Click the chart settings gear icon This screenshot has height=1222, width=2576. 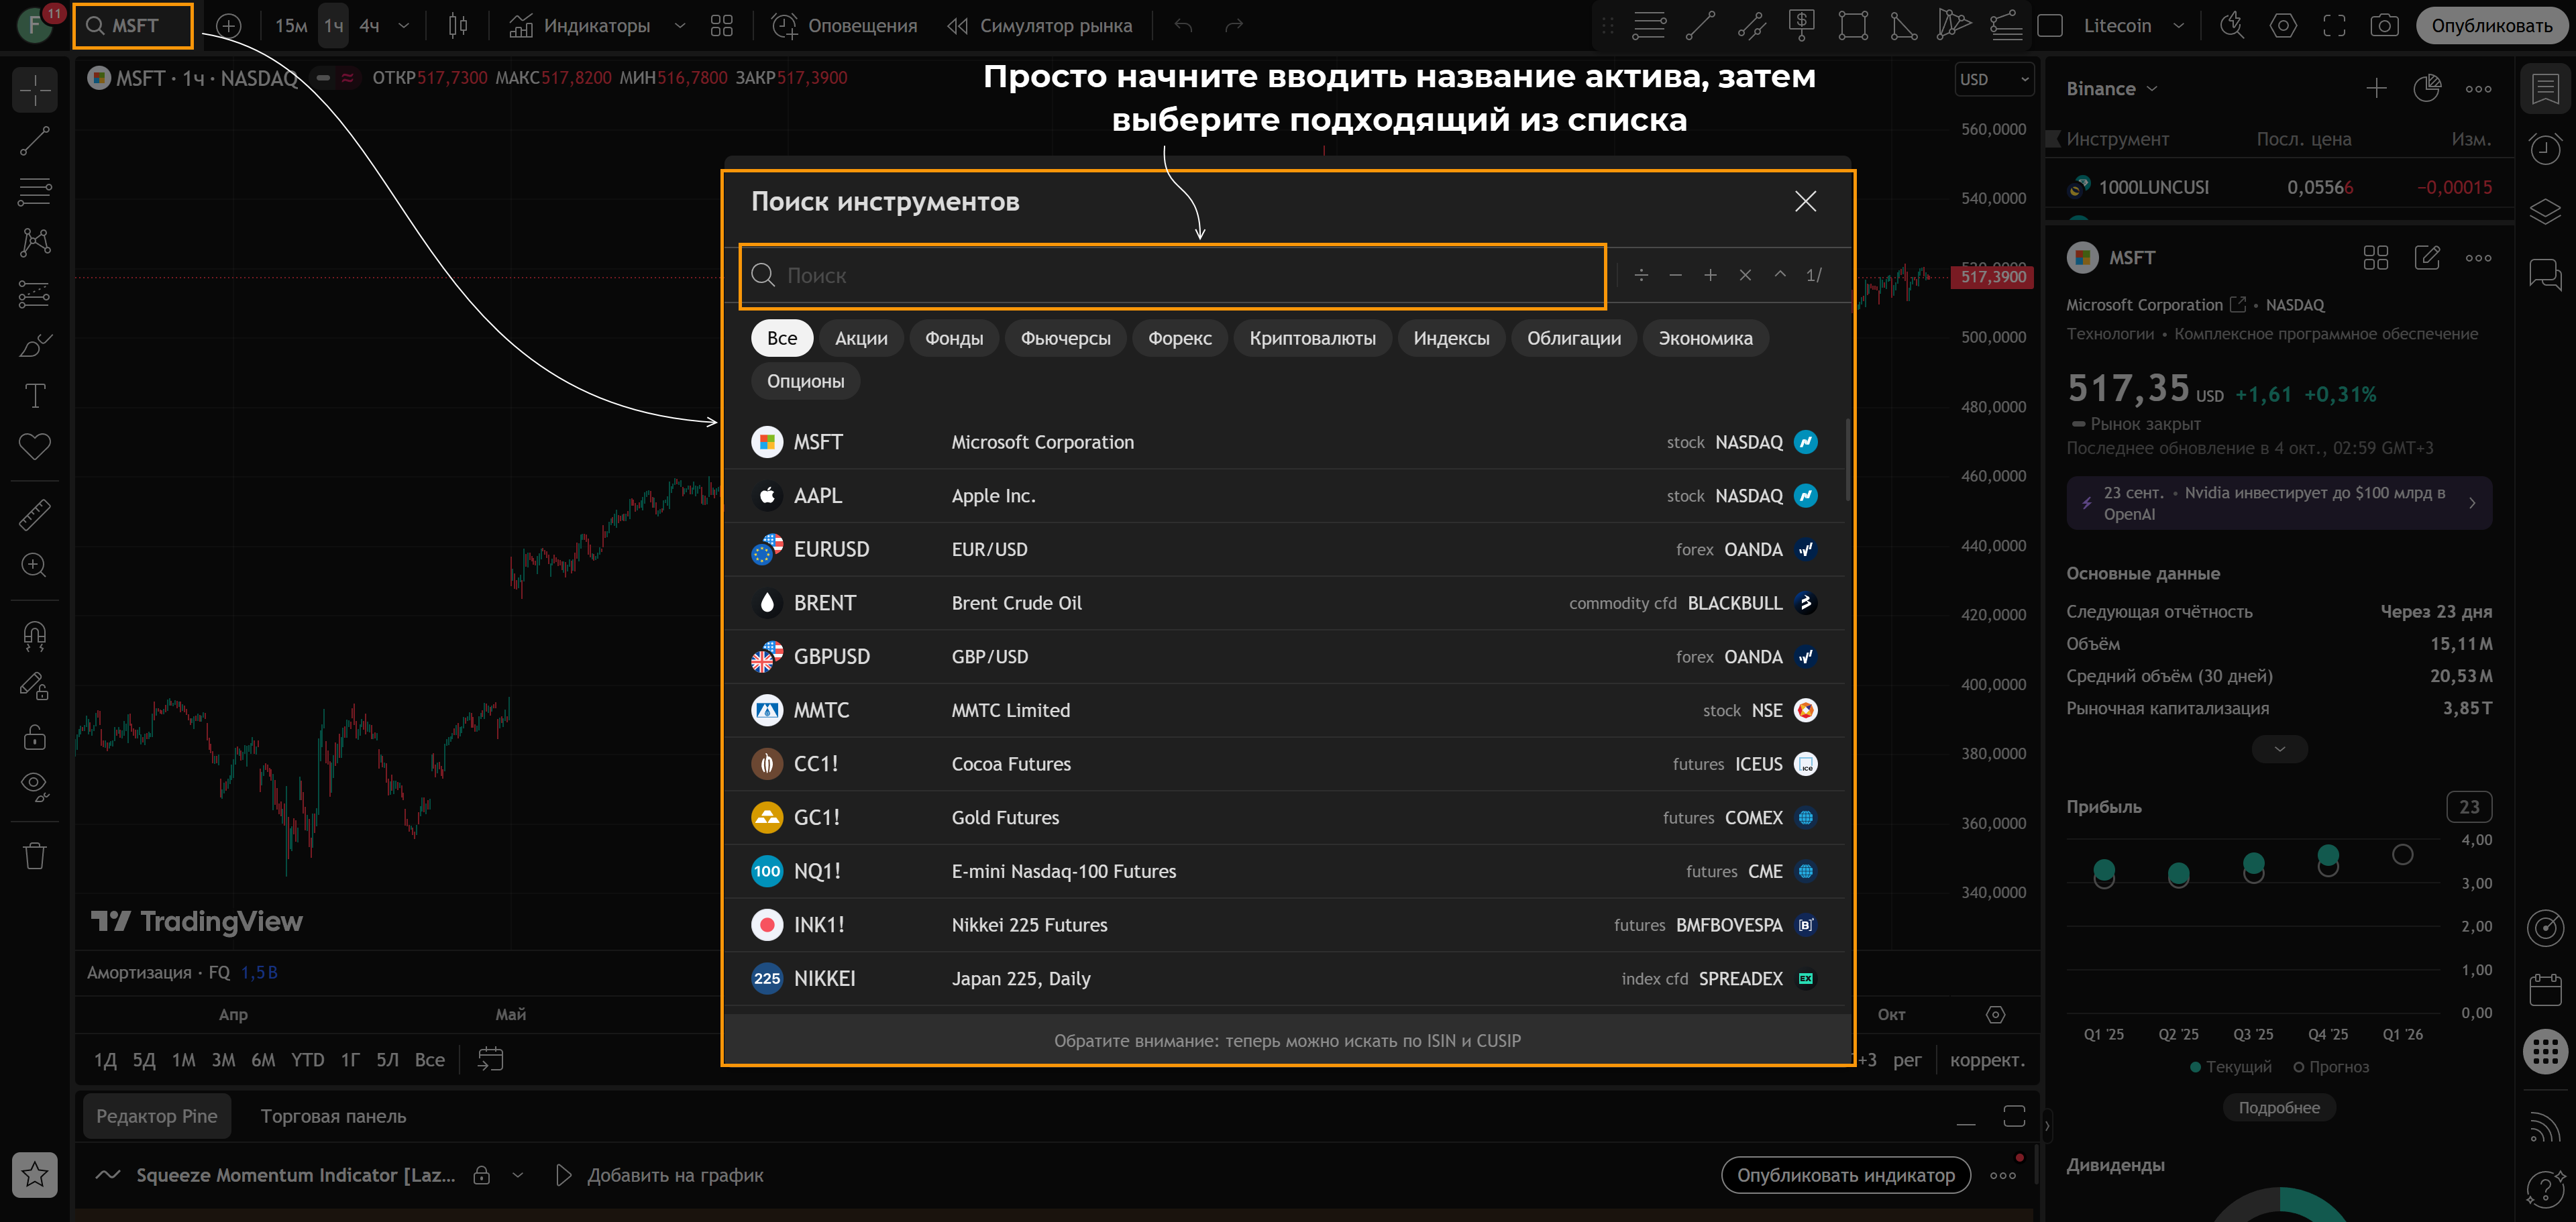click(x=2283, y=26)
